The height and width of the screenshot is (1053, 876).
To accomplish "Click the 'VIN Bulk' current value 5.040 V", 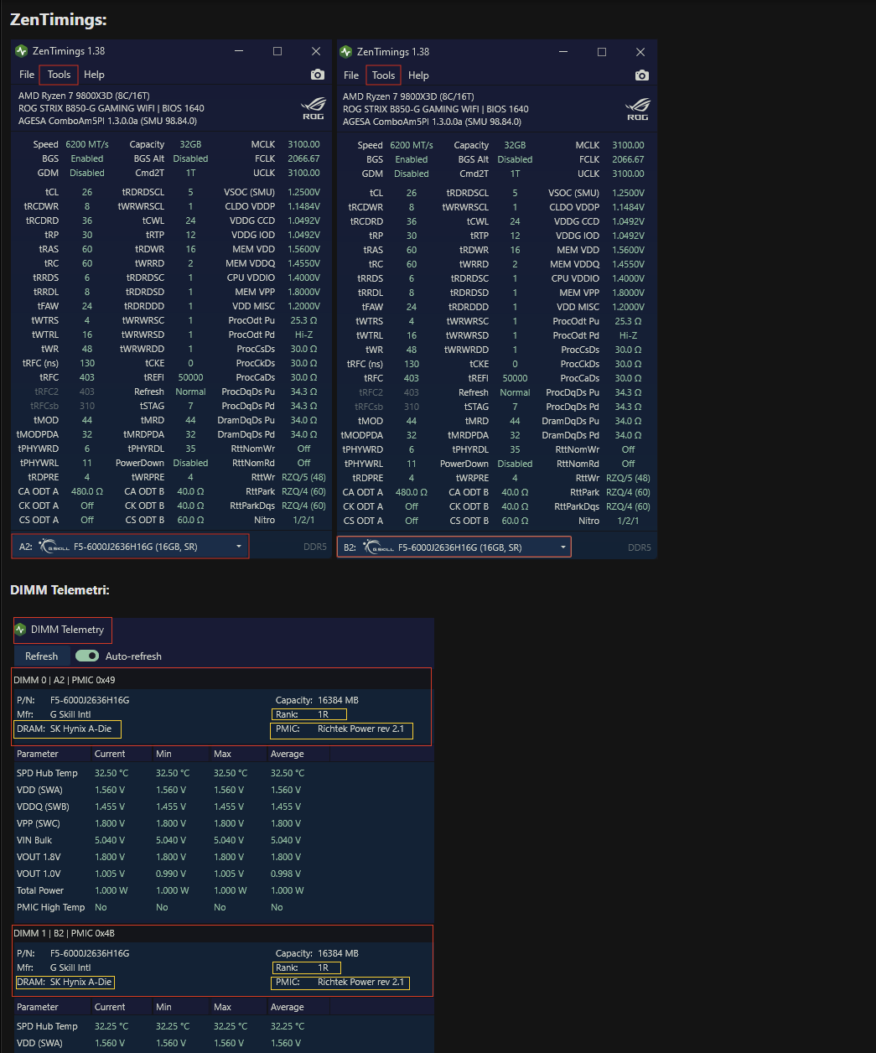I will pos(110,840).
